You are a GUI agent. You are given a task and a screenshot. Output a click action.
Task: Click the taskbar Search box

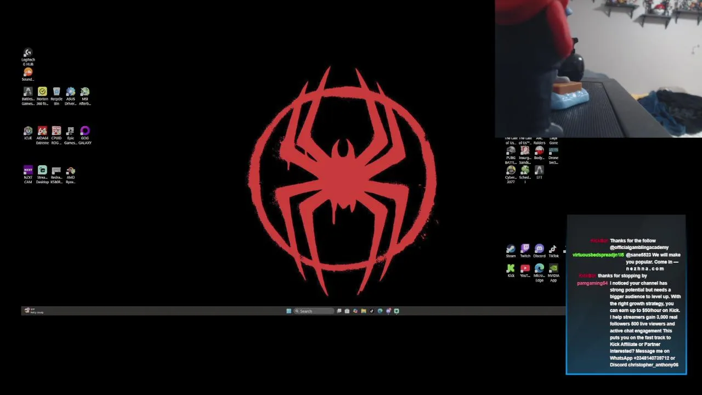pyautogui.click(x=314, y=311)
